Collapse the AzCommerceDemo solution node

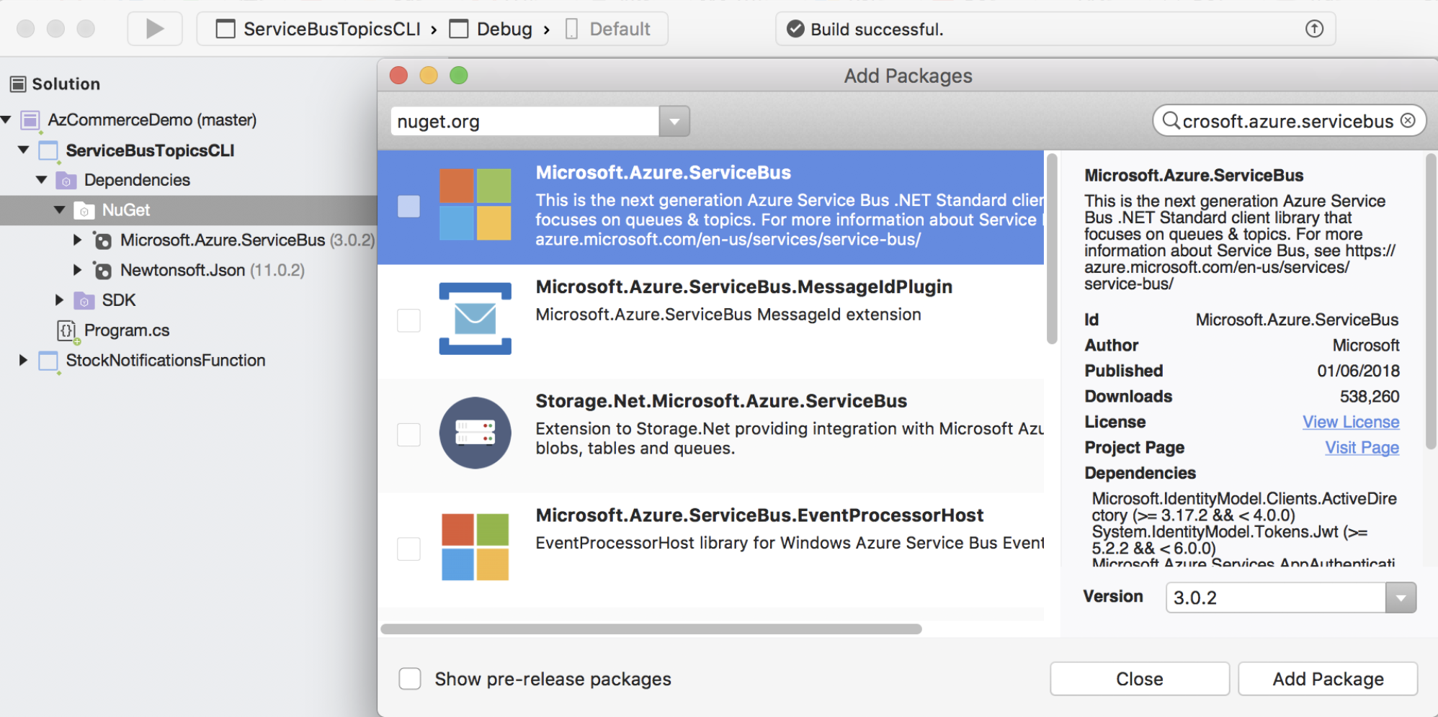[x=6, y=119]
